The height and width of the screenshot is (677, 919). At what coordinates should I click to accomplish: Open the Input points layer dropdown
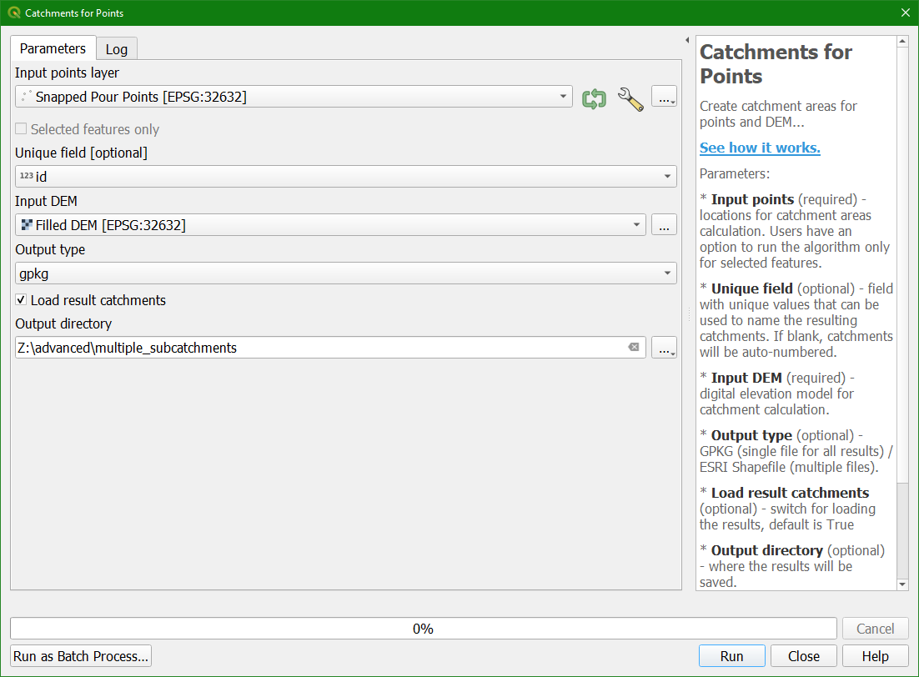(x=565, y=97)
